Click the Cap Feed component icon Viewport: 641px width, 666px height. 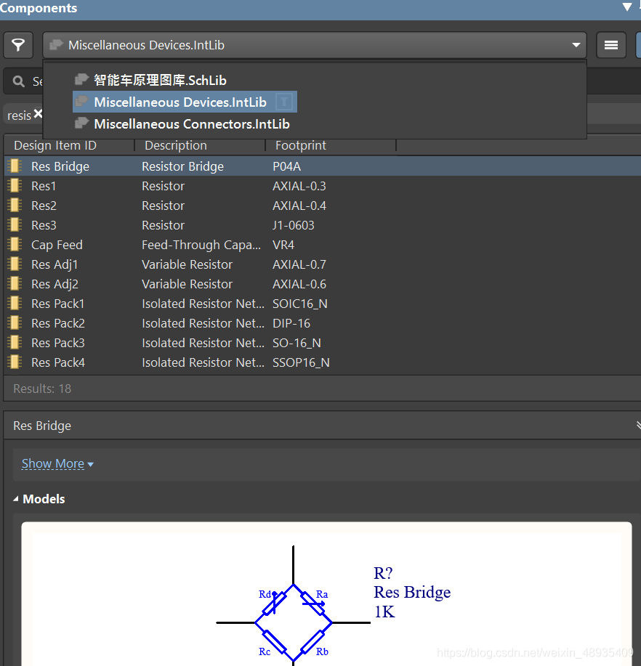(15, 245)
